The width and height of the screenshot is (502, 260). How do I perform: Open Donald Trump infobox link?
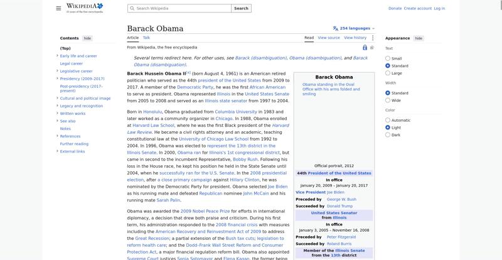coord(339,206)
